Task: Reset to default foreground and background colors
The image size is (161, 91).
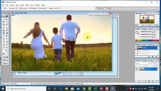Action: (3, 54)
